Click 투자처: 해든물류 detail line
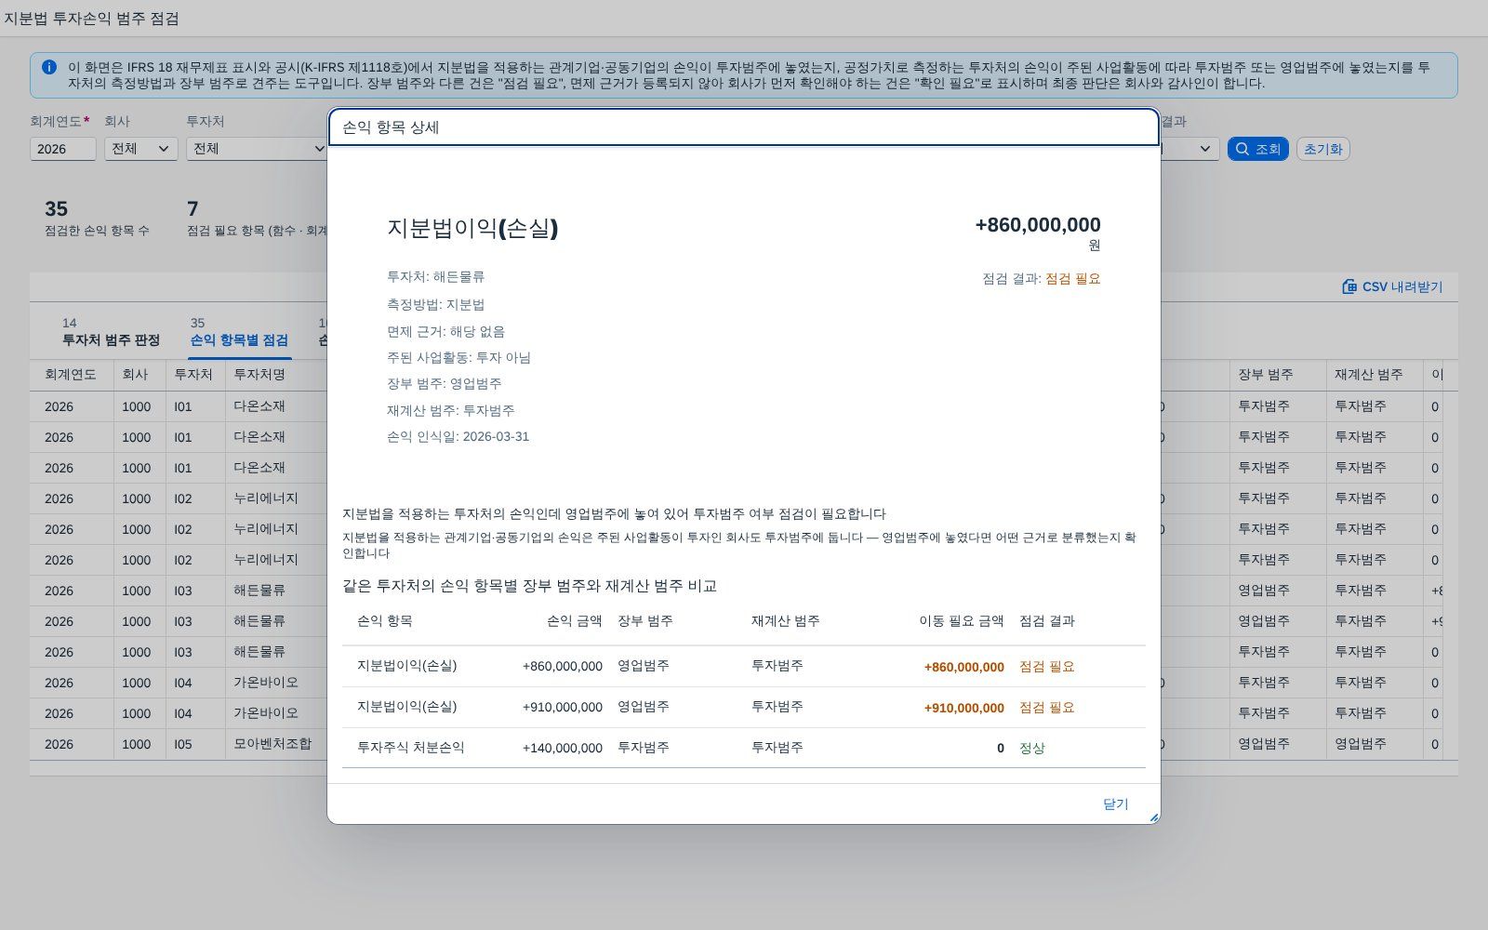 tap(435, 277)
